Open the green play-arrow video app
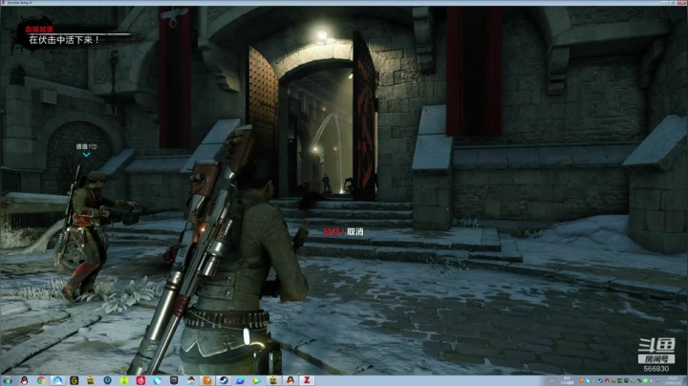688x386 pixels. point(257,380)
